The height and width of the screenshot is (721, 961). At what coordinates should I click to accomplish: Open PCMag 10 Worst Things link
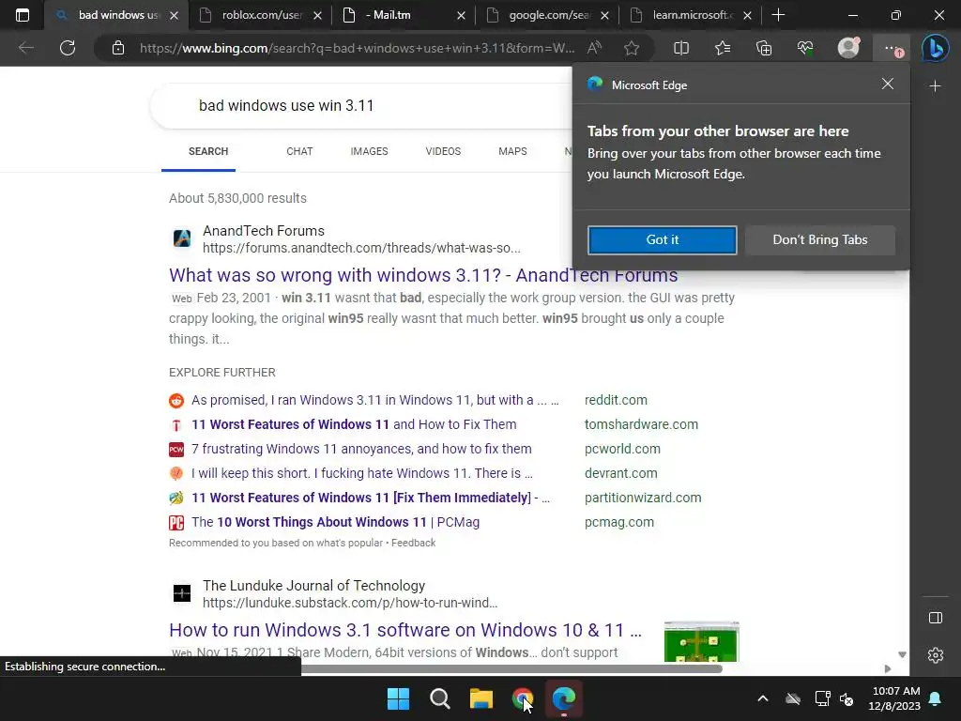[x=335, y=522]
